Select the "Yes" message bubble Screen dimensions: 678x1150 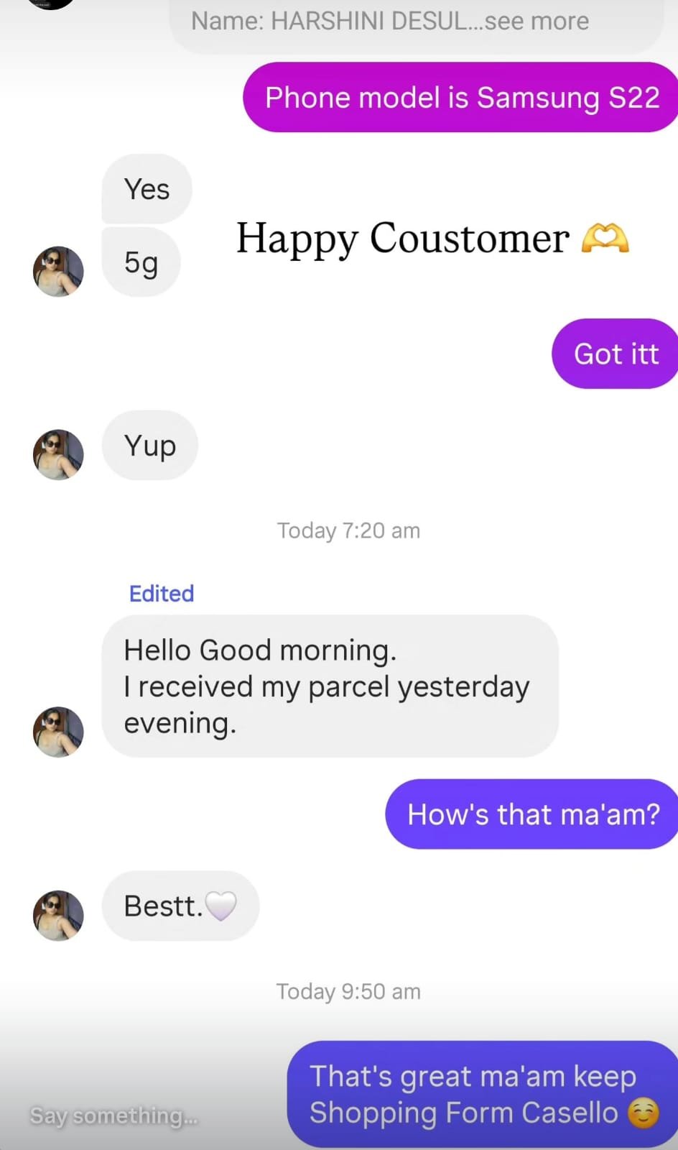pyautogui.click(x=147, y=189)
